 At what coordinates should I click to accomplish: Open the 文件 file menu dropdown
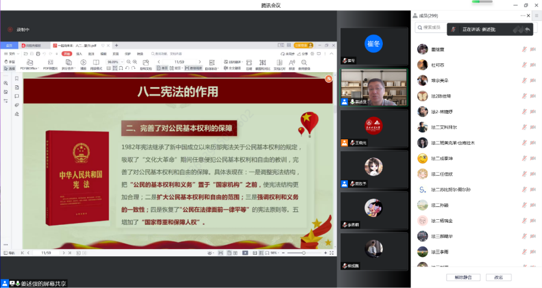click(x=13, y=54)
